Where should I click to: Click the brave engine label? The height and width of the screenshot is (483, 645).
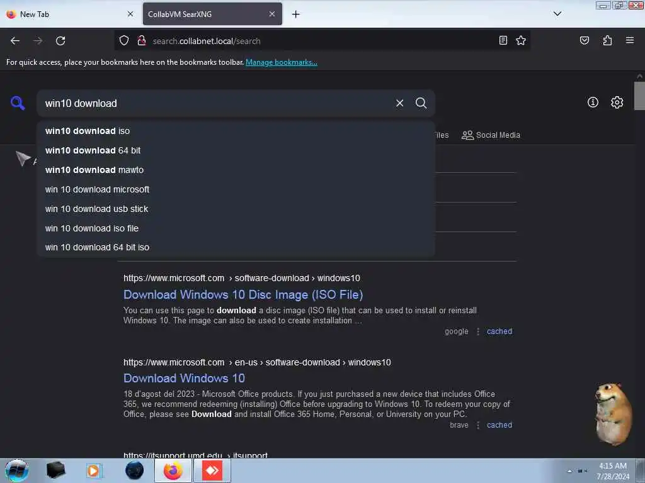click(x=459, y=425)
